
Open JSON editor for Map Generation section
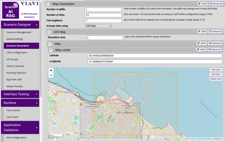[202, 4]
